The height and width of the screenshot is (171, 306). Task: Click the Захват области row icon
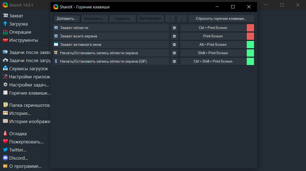coord(56,28)
